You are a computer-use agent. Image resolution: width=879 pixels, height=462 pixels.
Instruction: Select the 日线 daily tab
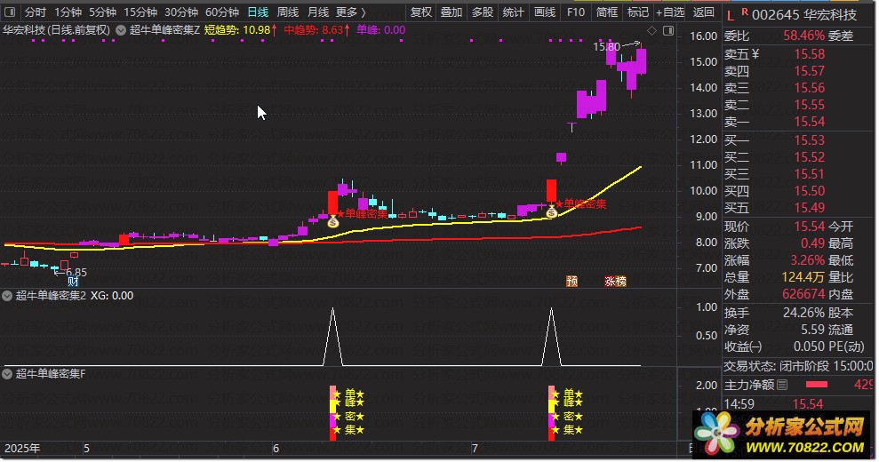[x=258, y=12]
